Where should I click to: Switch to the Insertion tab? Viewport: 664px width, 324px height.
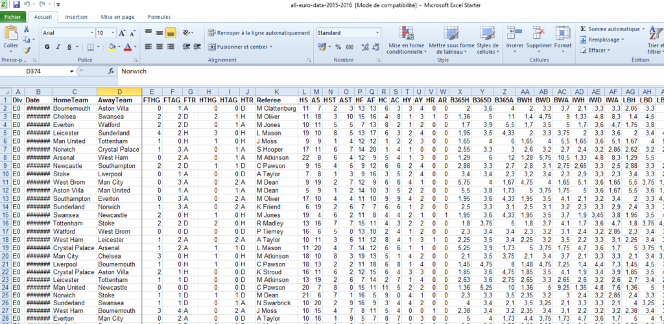point(77,17)
